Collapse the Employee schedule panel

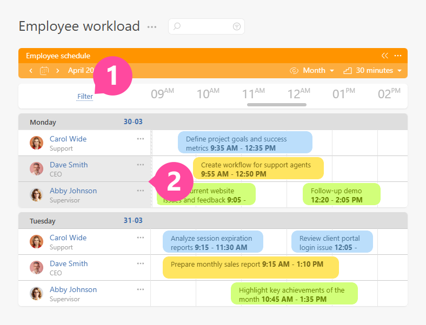[385, 56]
